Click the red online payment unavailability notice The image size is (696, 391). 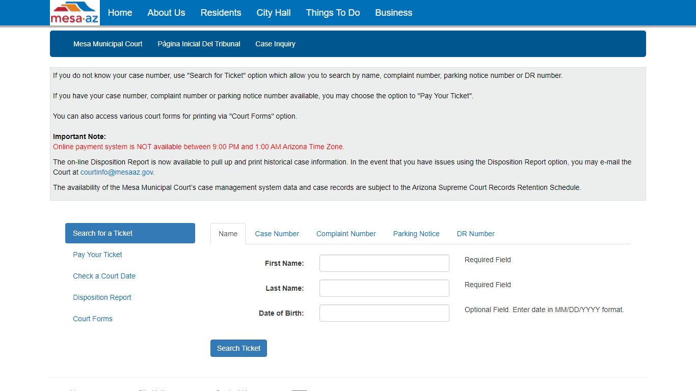tap(199, 147)
